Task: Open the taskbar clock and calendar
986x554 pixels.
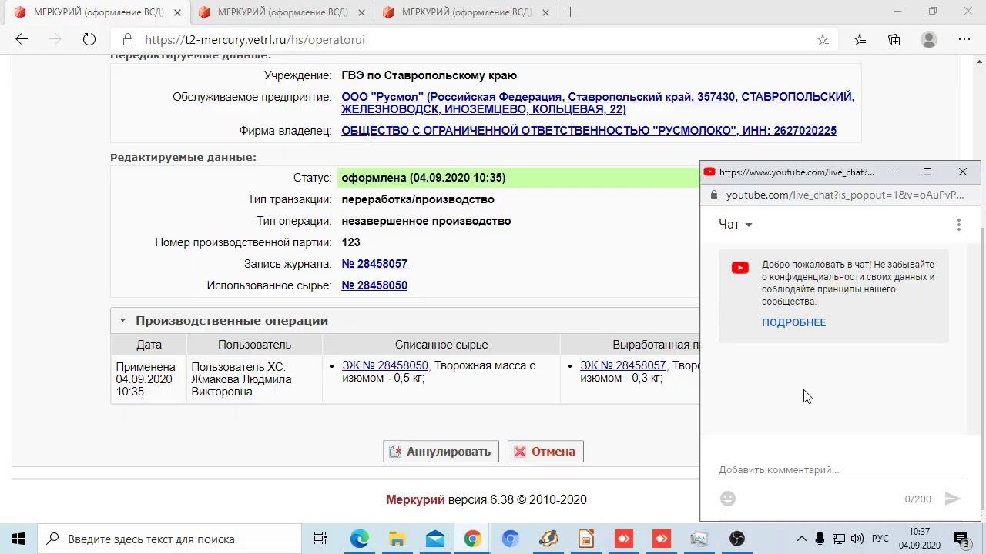Action: 919,539
